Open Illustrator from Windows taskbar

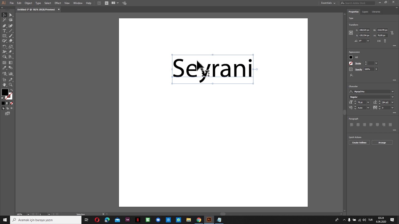pos(209,220)
